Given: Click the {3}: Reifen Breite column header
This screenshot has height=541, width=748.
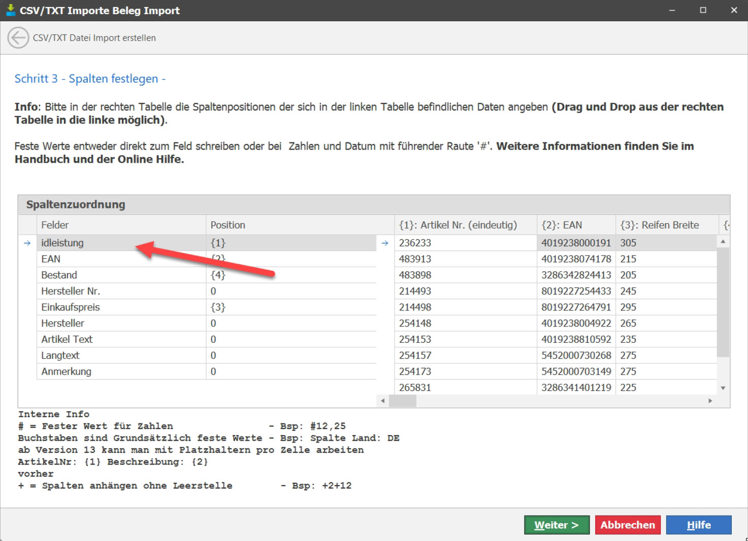Looking at the screenshot, I should click(667, 225).
